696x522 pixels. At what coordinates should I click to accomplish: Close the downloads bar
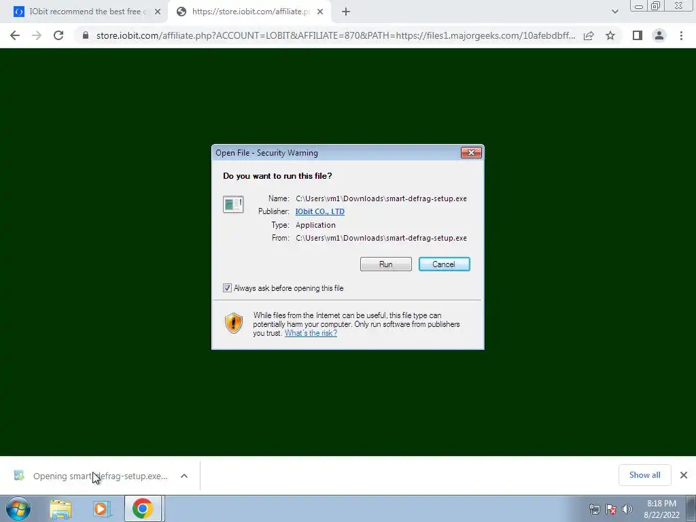pyautogui.click(x=684, y=475)
